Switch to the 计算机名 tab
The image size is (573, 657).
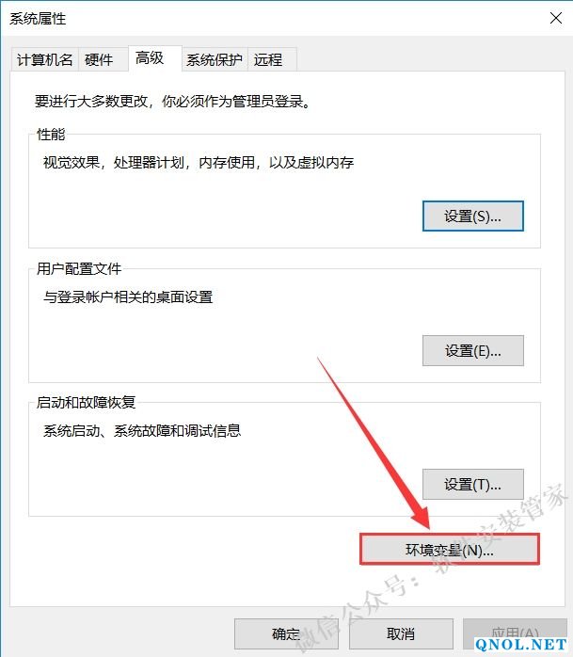tap(44, 59)
